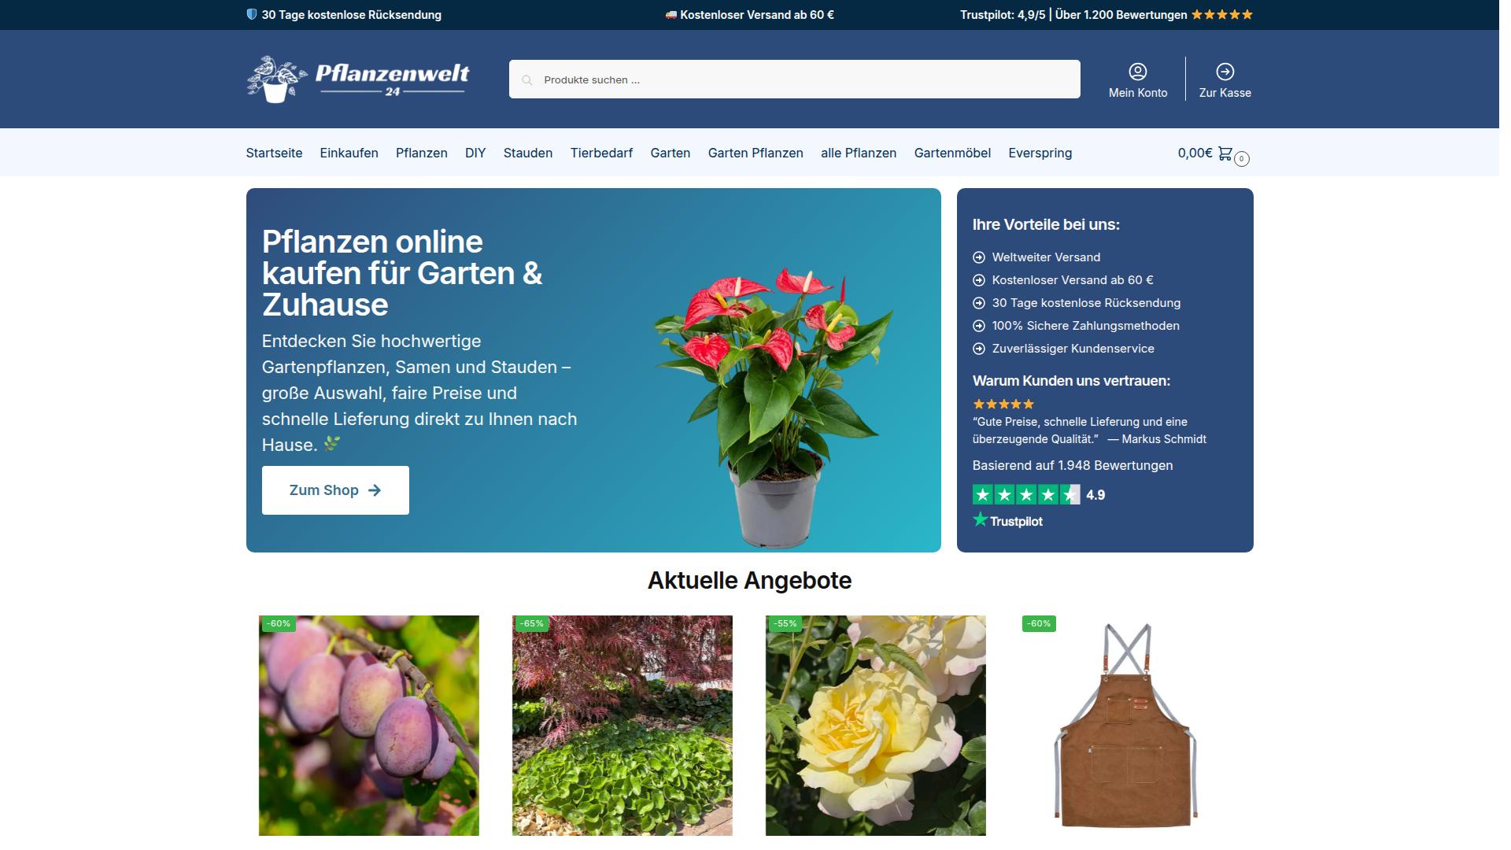Click arrow icon beside Kostenloser Versand ab 60 €
The height and width of the screenshot is (850, 1511).
[979, 280]
